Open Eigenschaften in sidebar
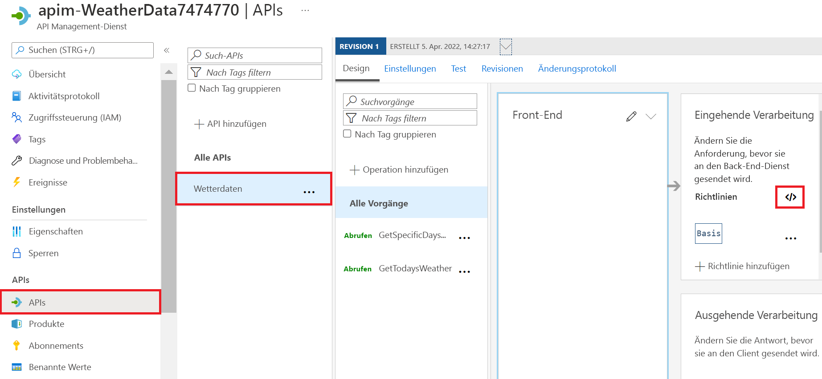The width and height of the screenshot is (822, 379). (x=56, y=231)
